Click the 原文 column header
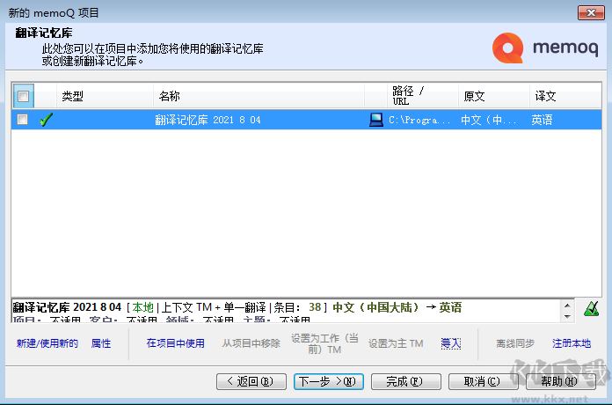The width and height of the screenshot is (612, 405). 494,96
